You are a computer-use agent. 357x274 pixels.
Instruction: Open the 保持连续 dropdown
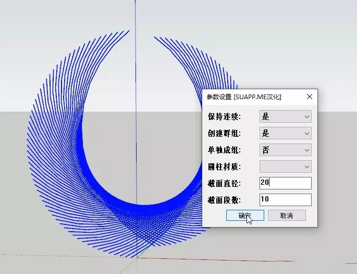click(285, 116)
